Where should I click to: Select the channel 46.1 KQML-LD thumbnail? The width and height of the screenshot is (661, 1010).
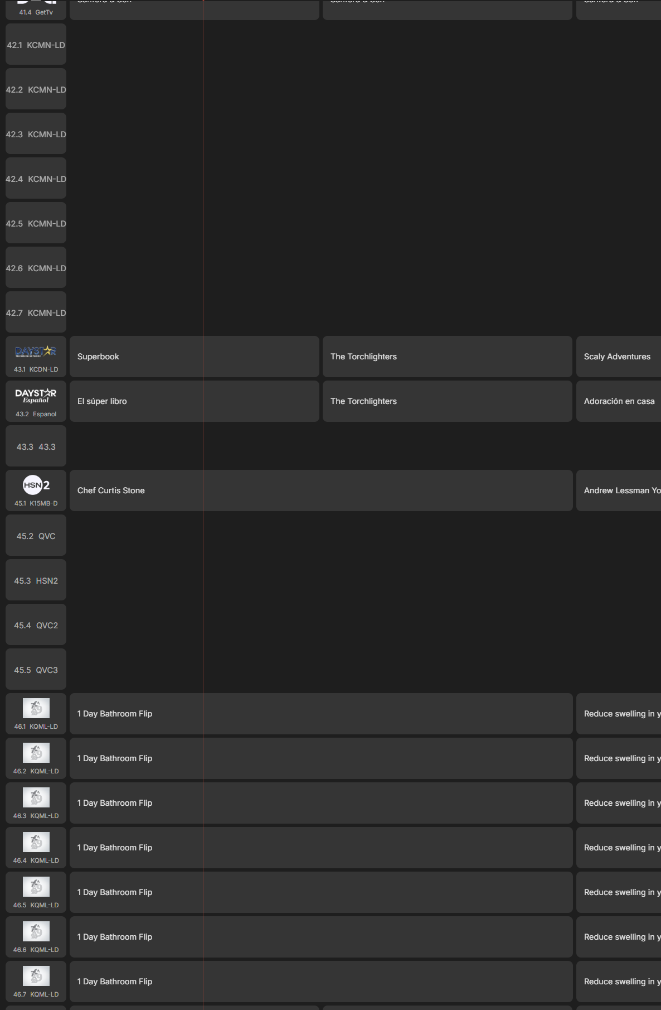[x=36, y=708]
